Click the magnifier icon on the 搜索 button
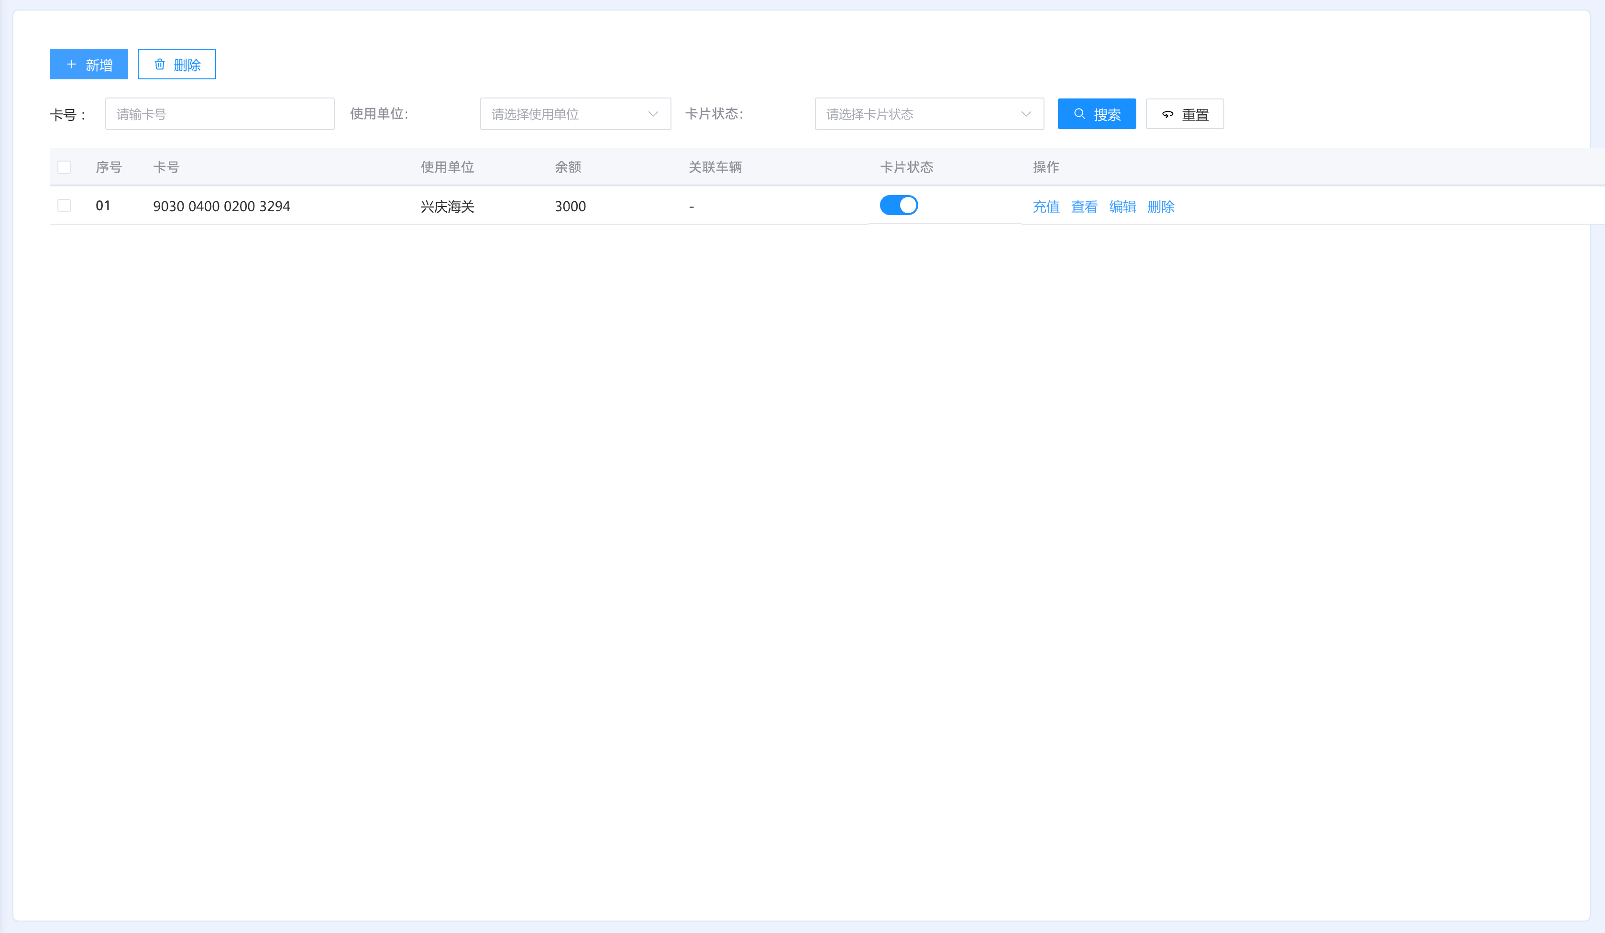Image resolution: width=1605 pixels, height=933 pixels. 1079,114
